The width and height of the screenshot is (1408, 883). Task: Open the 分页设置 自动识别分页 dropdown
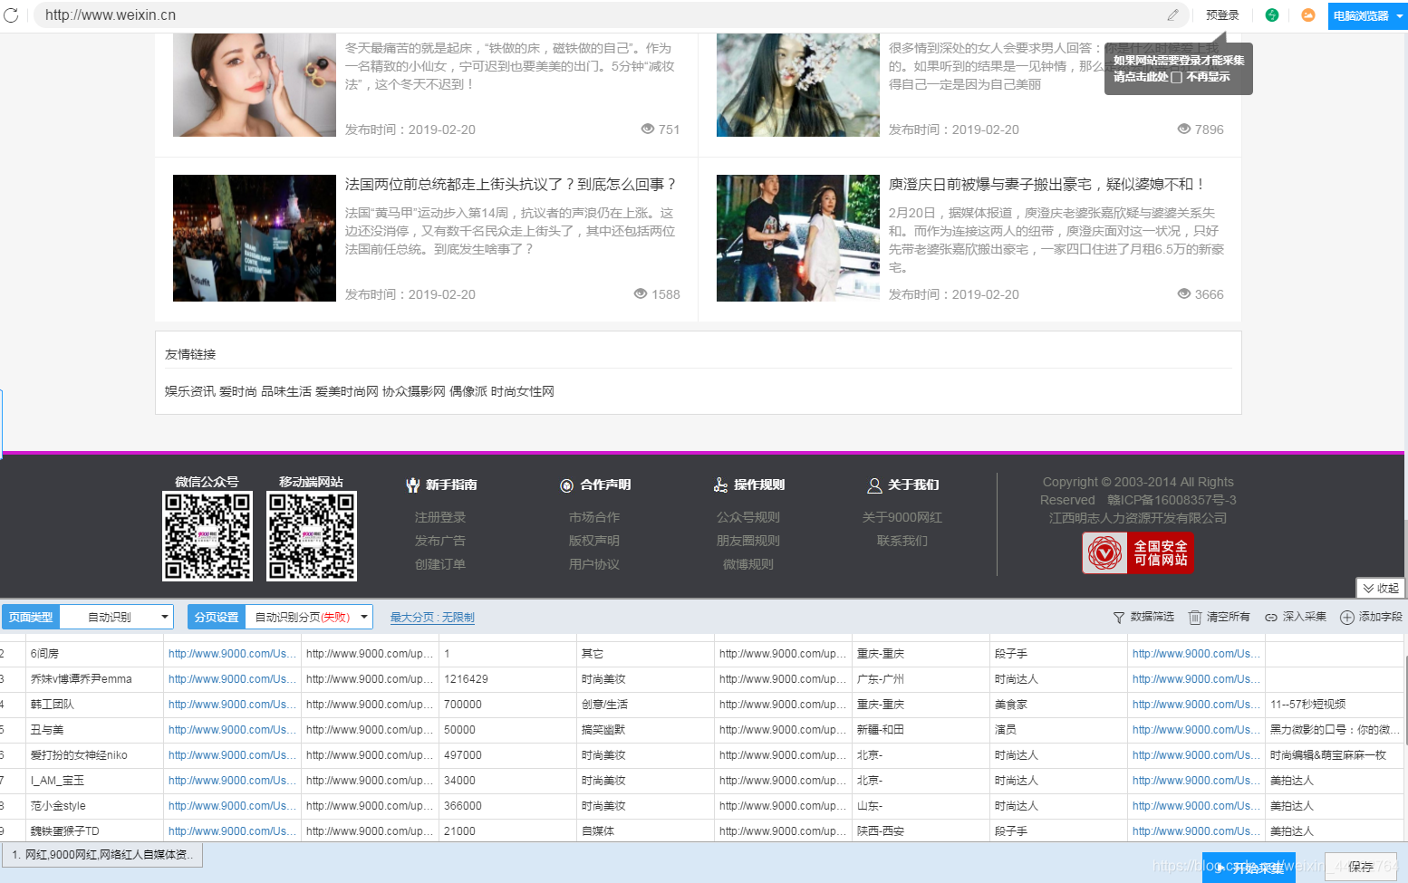click(x=310, y=617)
